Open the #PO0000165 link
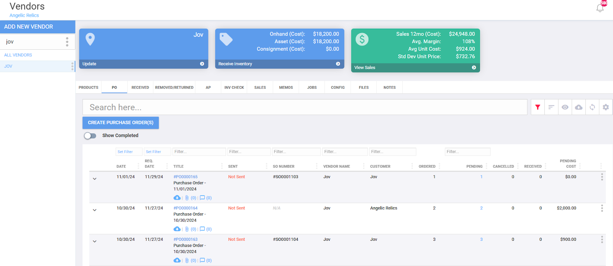 point(185,177)
